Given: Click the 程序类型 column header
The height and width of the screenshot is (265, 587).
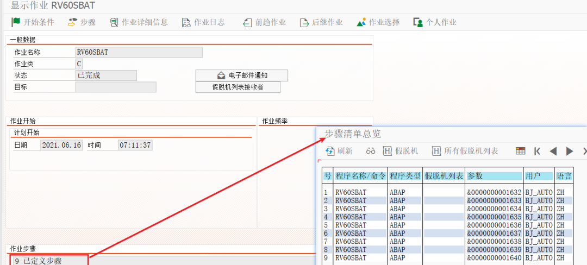Looking at the screenshot, I should click(x=405, y=175).
